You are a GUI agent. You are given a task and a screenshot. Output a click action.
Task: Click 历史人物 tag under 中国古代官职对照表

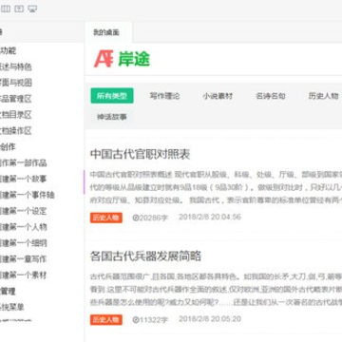(106, 218)
